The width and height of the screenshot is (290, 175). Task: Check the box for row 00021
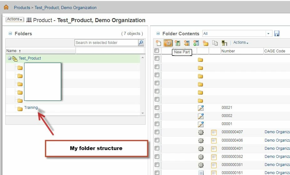coord(157,107)
